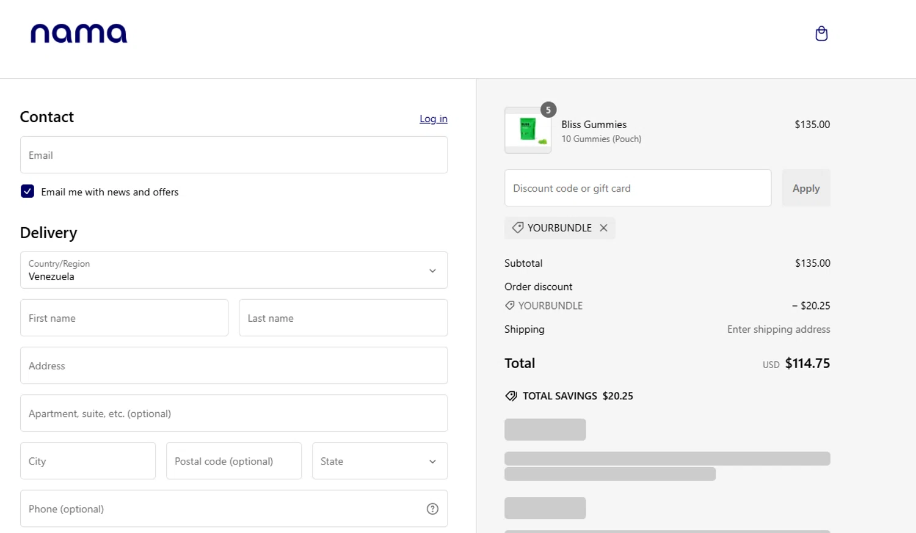This screenshot has width=916, height=533.
Task: Focus the City input field
Action: click(88, 461)
